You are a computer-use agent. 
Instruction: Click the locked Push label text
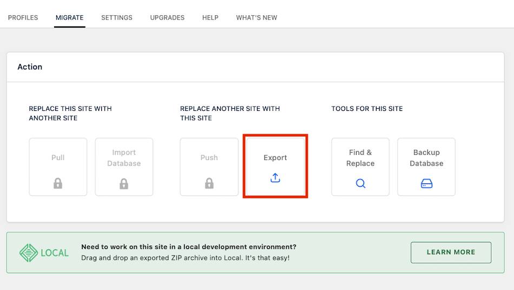209,158
